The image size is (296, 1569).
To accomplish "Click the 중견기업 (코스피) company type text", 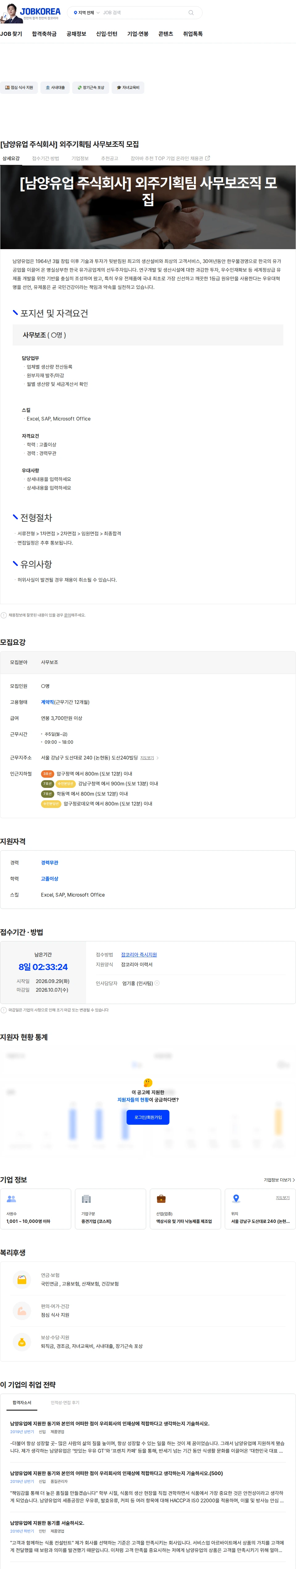I will tap(97, 1221).
